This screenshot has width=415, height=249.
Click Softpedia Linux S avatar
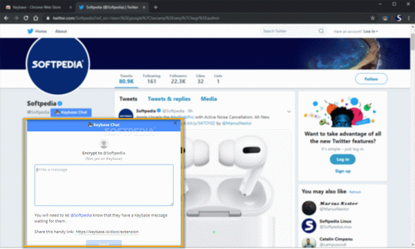[x=309, y=225]
